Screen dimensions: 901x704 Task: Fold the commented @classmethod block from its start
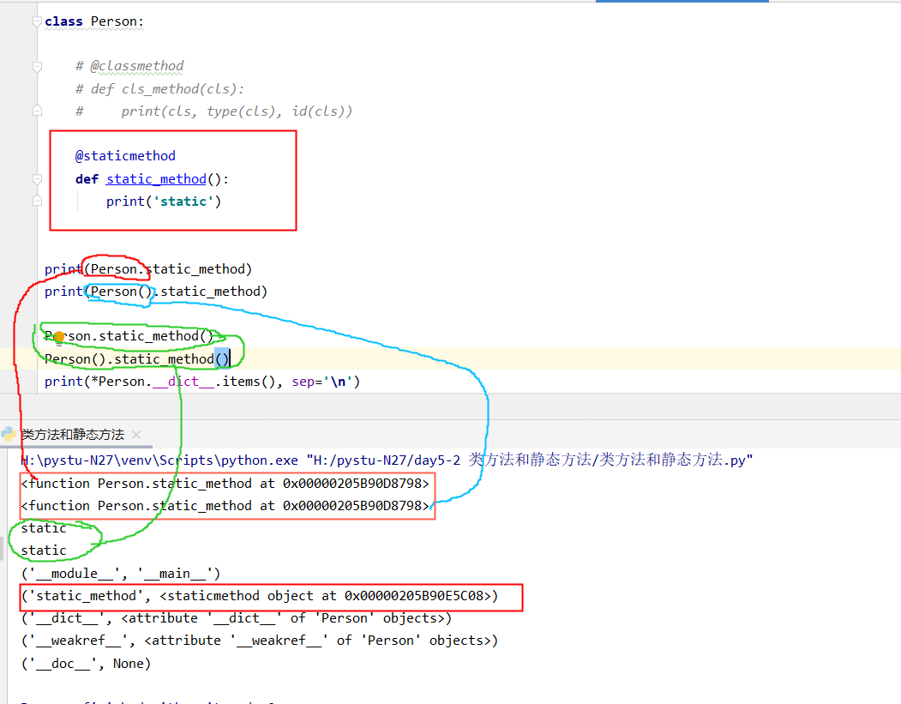pyautogui.click(x=36, y=66)
